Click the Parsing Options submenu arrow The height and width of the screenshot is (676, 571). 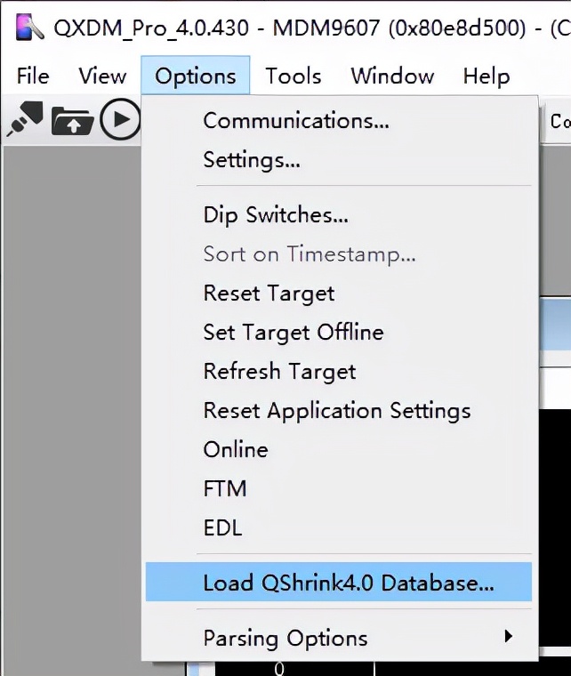pos(509,636)
